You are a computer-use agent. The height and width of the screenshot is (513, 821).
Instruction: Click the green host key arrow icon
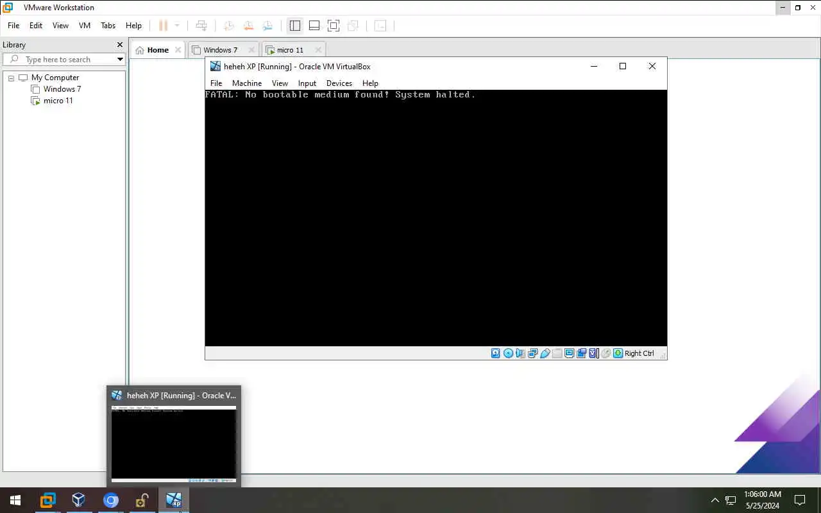[618, 353]
